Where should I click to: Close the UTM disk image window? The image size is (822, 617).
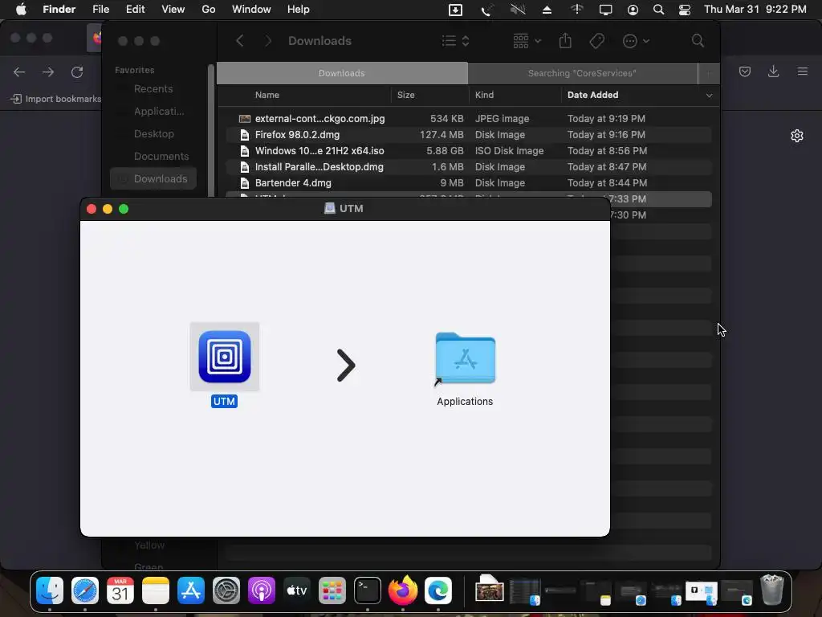92,209
